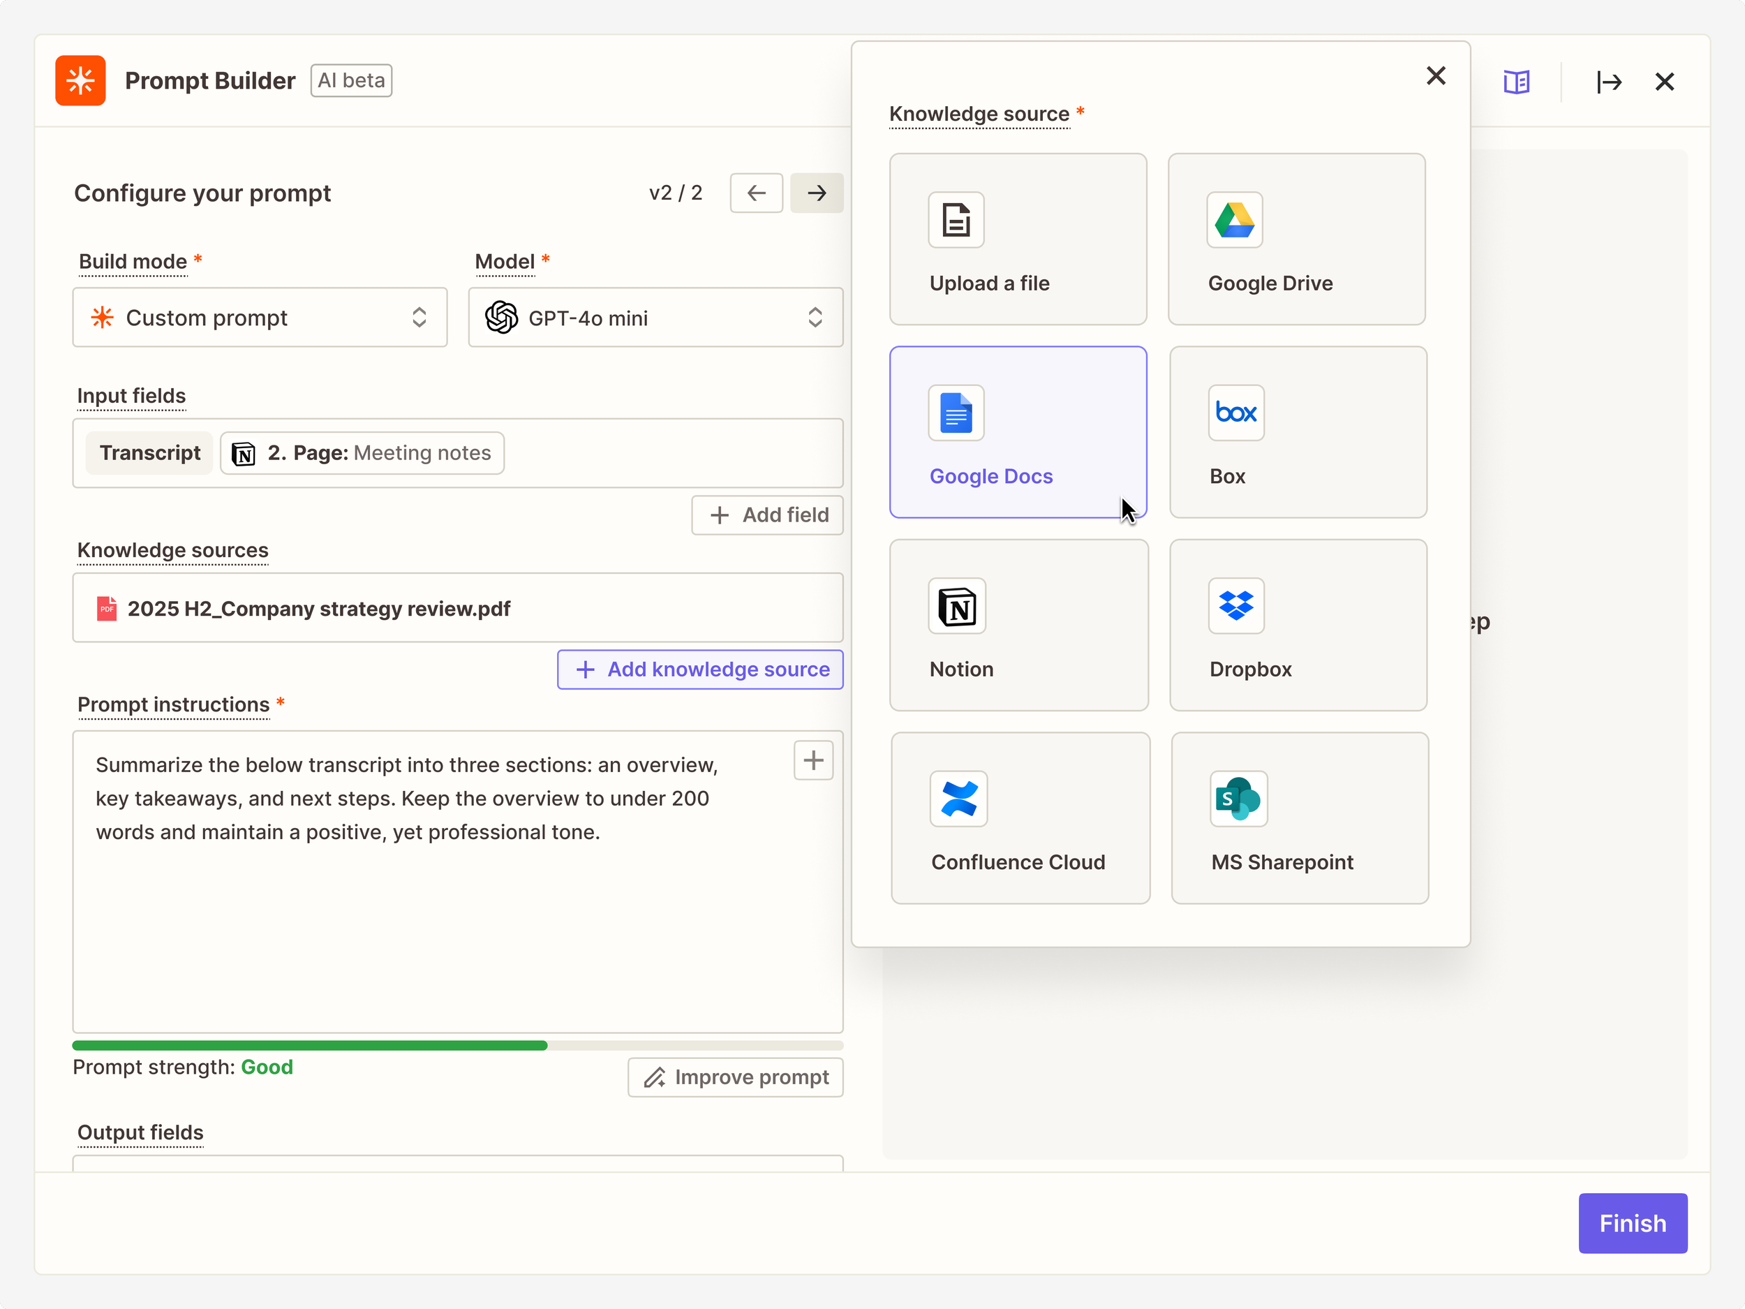
Task: Click Add knowledge source button
Action: (699, 669)
